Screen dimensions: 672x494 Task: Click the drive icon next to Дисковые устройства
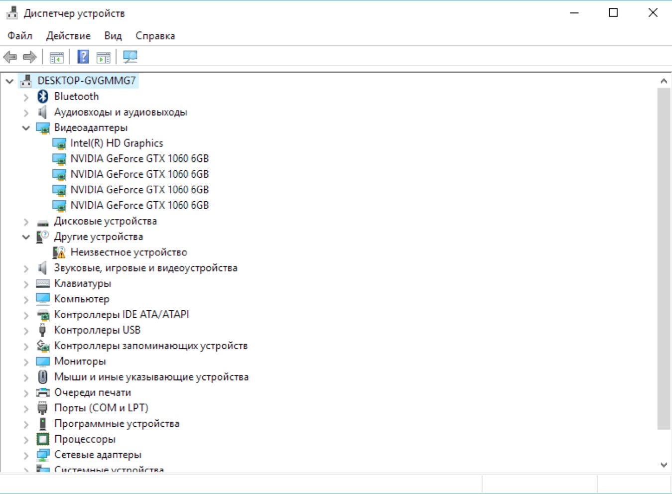point(43,222)
